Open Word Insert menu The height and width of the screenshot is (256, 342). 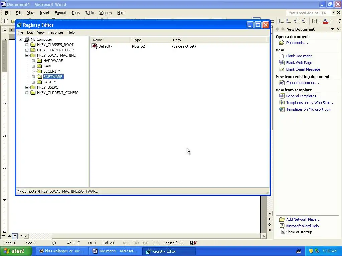(x=45, y=13)
